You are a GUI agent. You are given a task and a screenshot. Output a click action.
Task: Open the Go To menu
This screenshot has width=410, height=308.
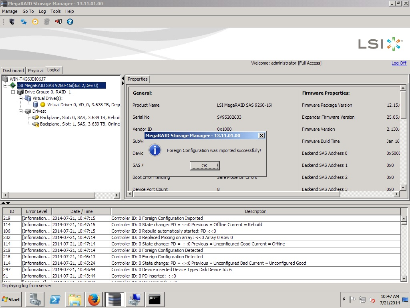click(x=28, y=11)
